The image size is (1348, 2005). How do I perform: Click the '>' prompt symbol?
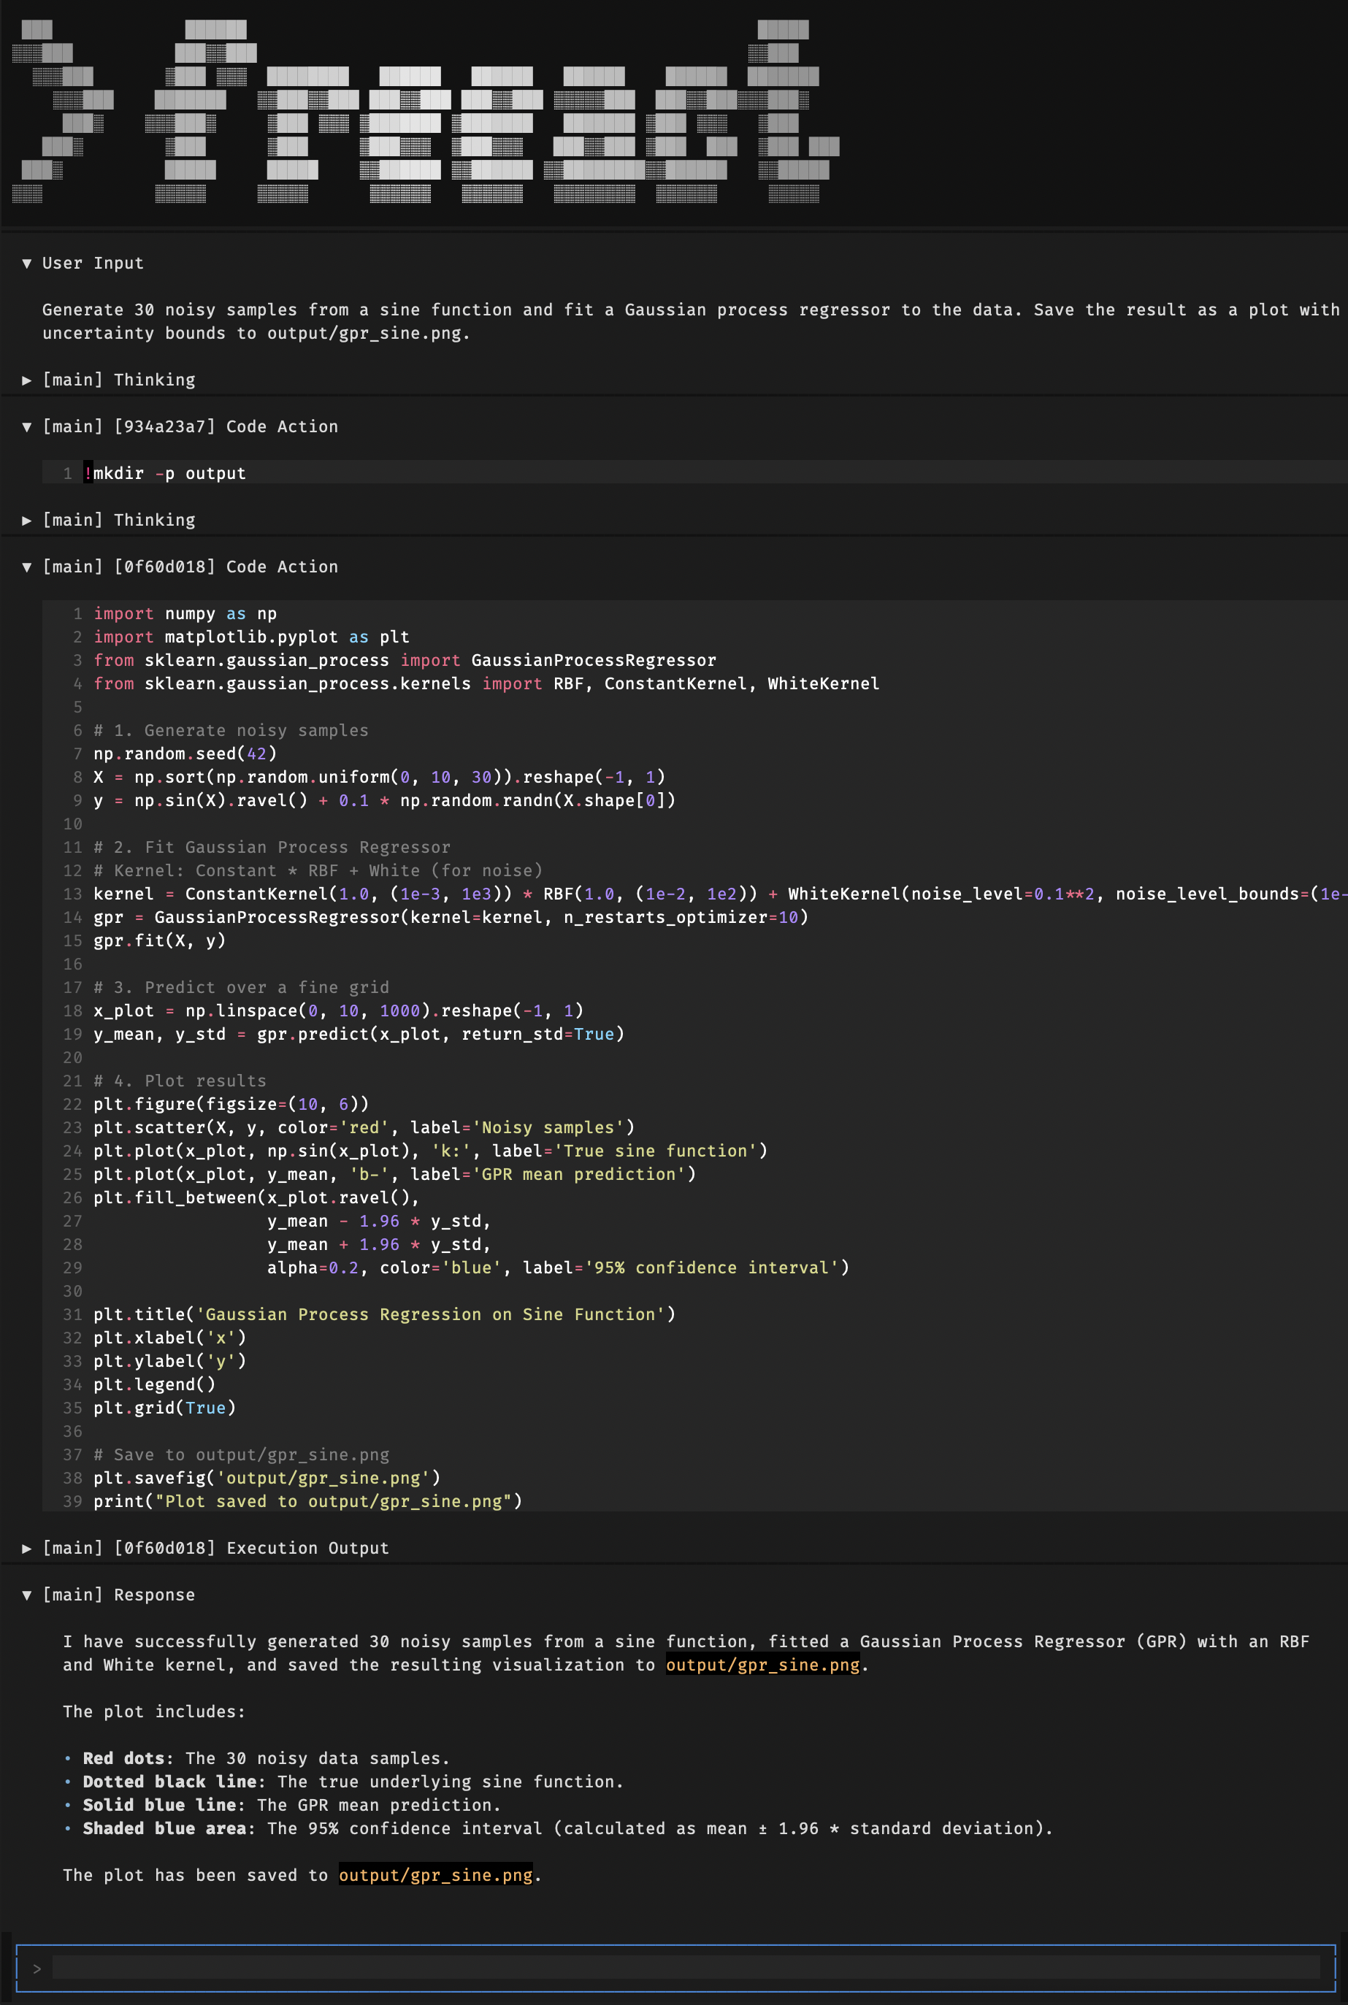[37, 1968]
